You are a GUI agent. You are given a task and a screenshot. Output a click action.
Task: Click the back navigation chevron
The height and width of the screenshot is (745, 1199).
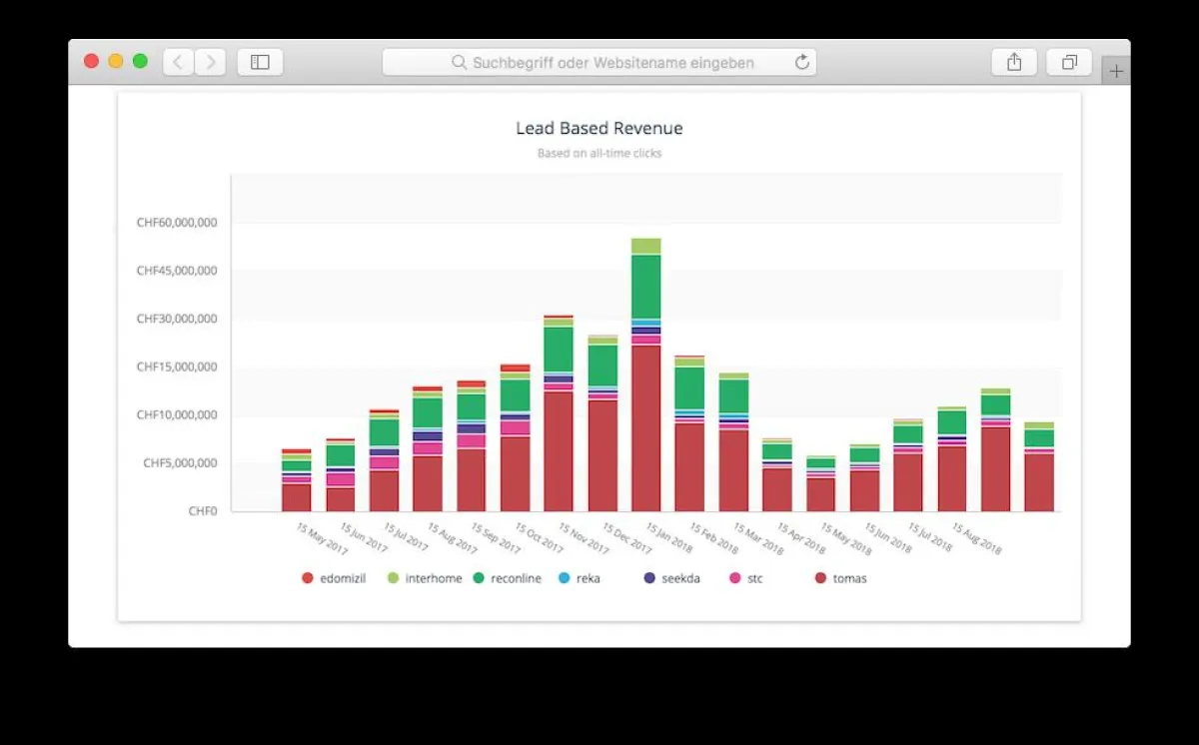coord(177,62)
